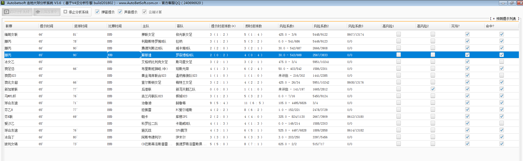Click the 云端连接中 cloud button

pyautogui.click(x=47, y=12)
